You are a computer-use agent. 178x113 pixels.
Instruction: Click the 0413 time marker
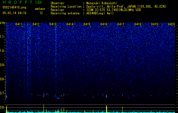[53, 24]
